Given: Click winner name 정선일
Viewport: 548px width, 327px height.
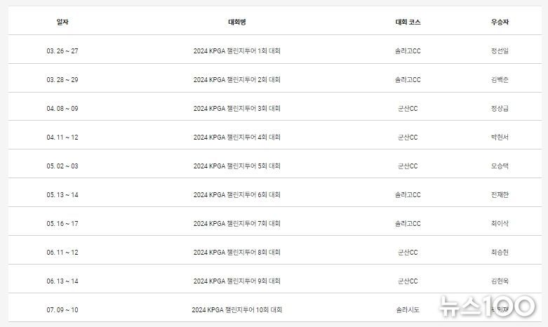Looking at the screenshot, I should coord(500,51).
